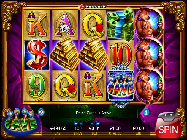Decrease the number of lines
187x140 pixels.
(x=76, y=123)
